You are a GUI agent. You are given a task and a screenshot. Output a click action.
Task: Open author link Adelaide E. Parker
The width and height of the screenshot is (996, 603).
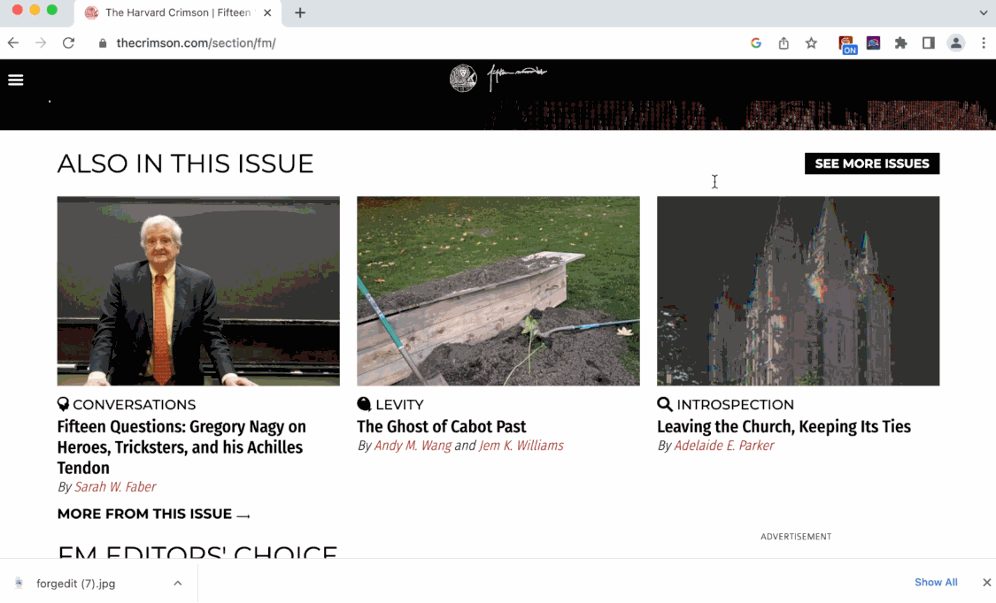pyautogui.click(x=723, y=446)
